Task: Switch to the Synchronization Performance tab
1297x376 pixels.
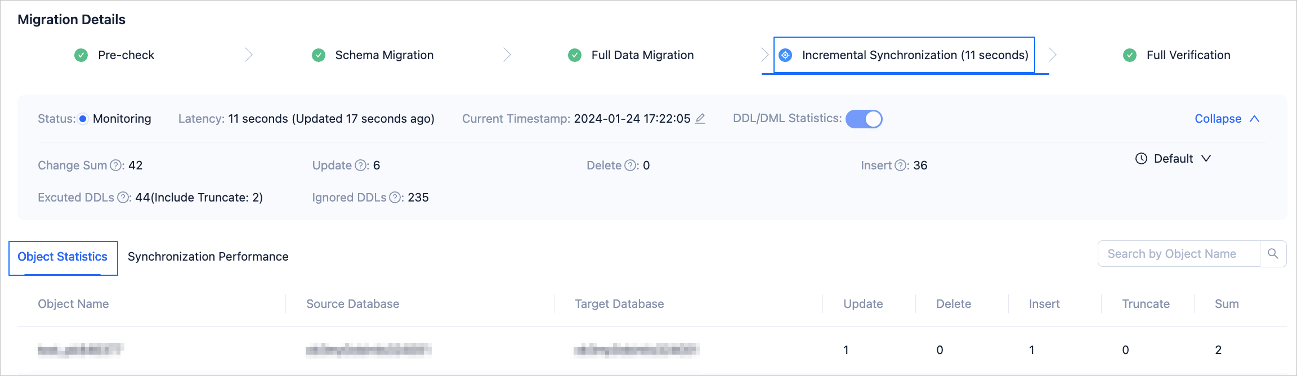Action: pyautogui.click(x=208, y=257)
